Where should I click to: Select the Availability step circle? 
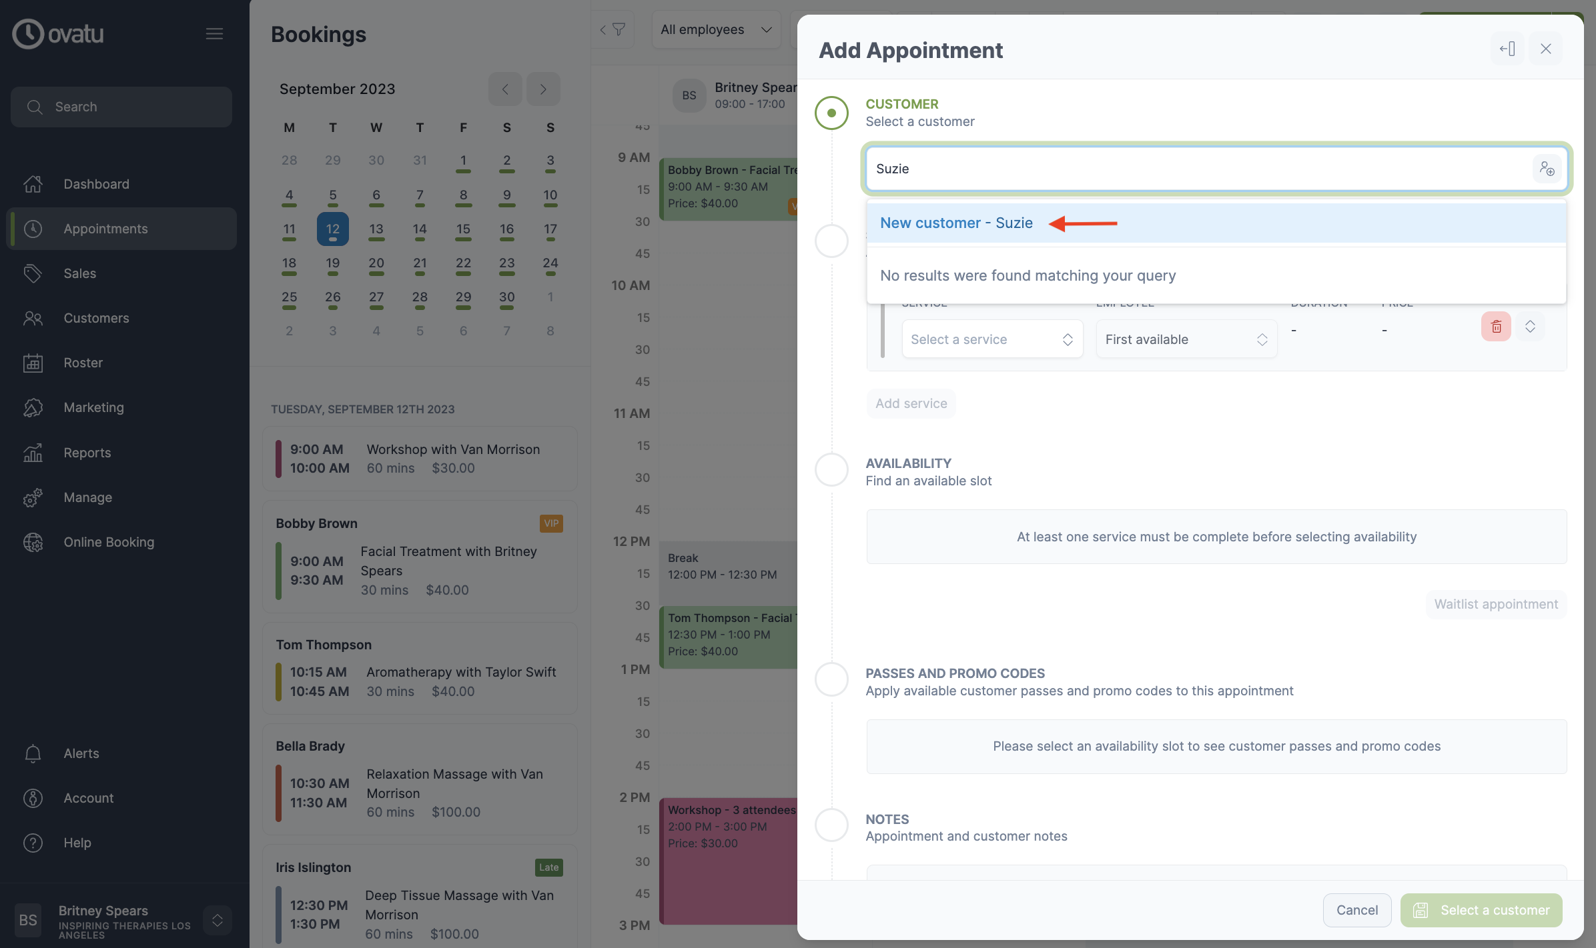pos(831,469)
